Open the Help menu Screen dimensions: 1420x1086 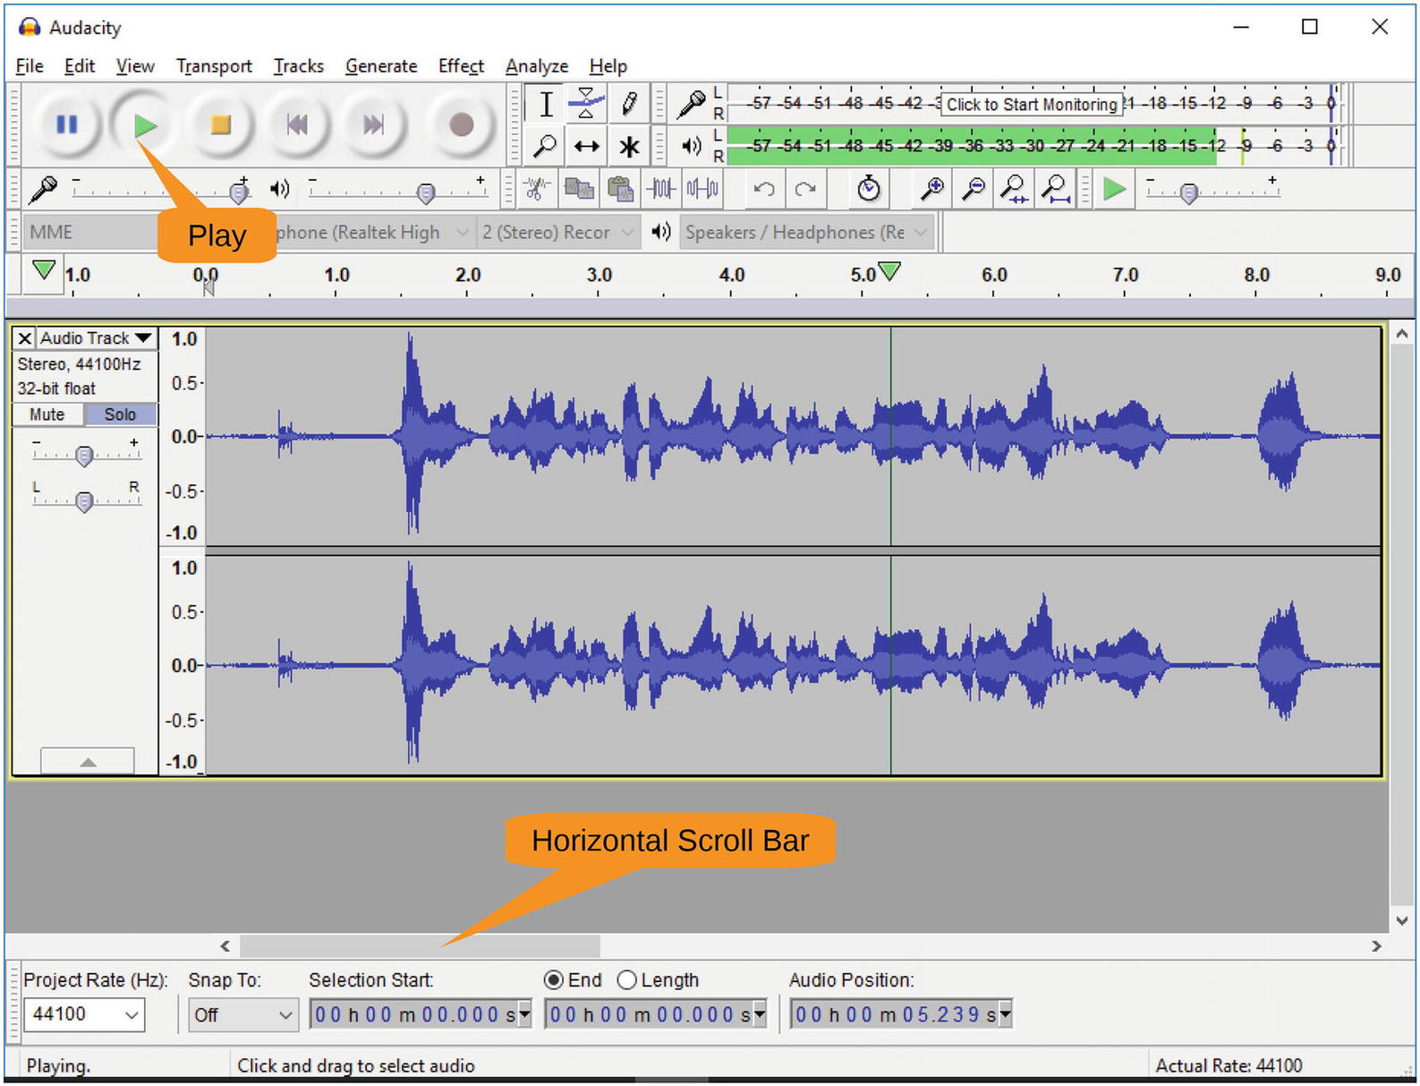608,66
